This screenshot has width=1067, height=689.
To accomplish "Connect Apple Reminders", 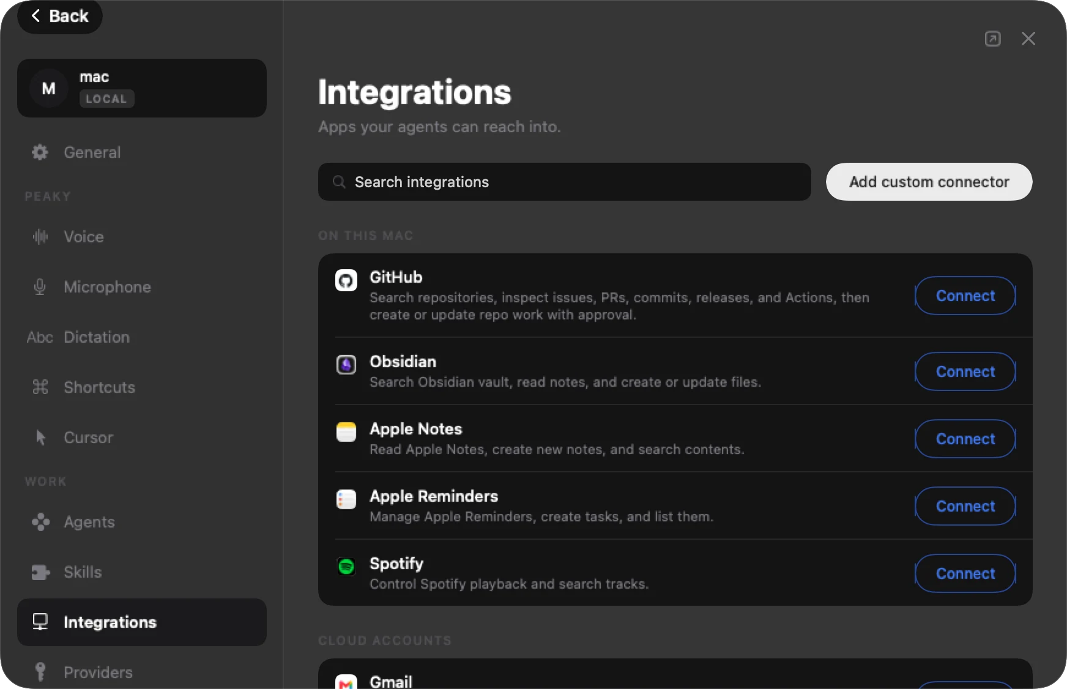I will (965, 506).
